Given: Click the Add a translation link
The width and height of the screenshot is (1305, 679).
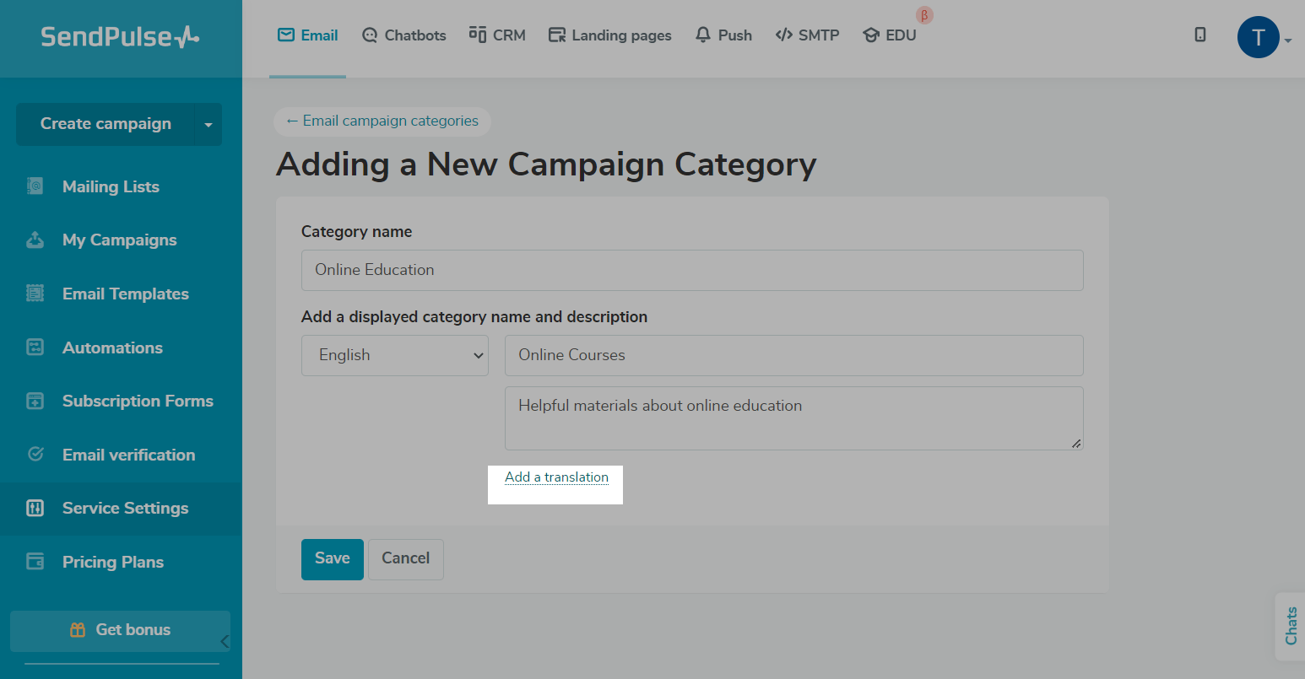Looking at the screenshot, I should pyautogui.click(x=556, y=477).
